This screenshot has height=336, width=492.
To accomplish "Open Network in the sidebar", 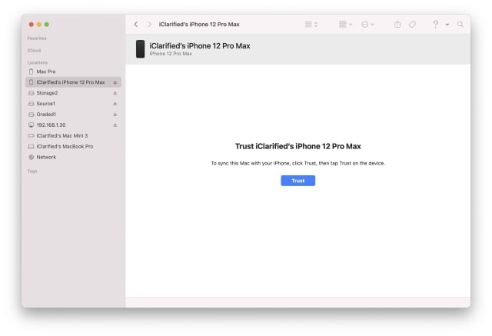I will click(46, 157).
